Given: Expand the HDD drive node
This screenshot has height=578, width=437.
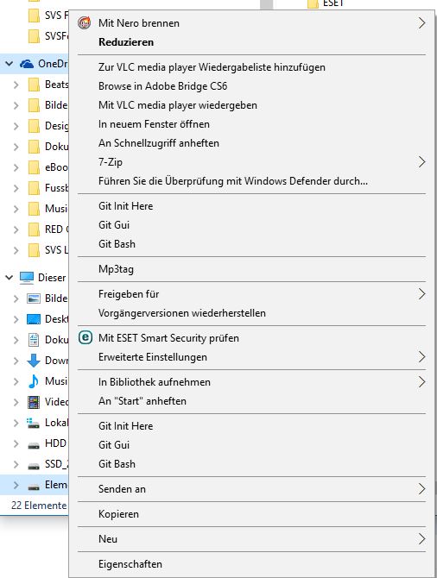Looking at the screenshot, I should coord(16,443).
